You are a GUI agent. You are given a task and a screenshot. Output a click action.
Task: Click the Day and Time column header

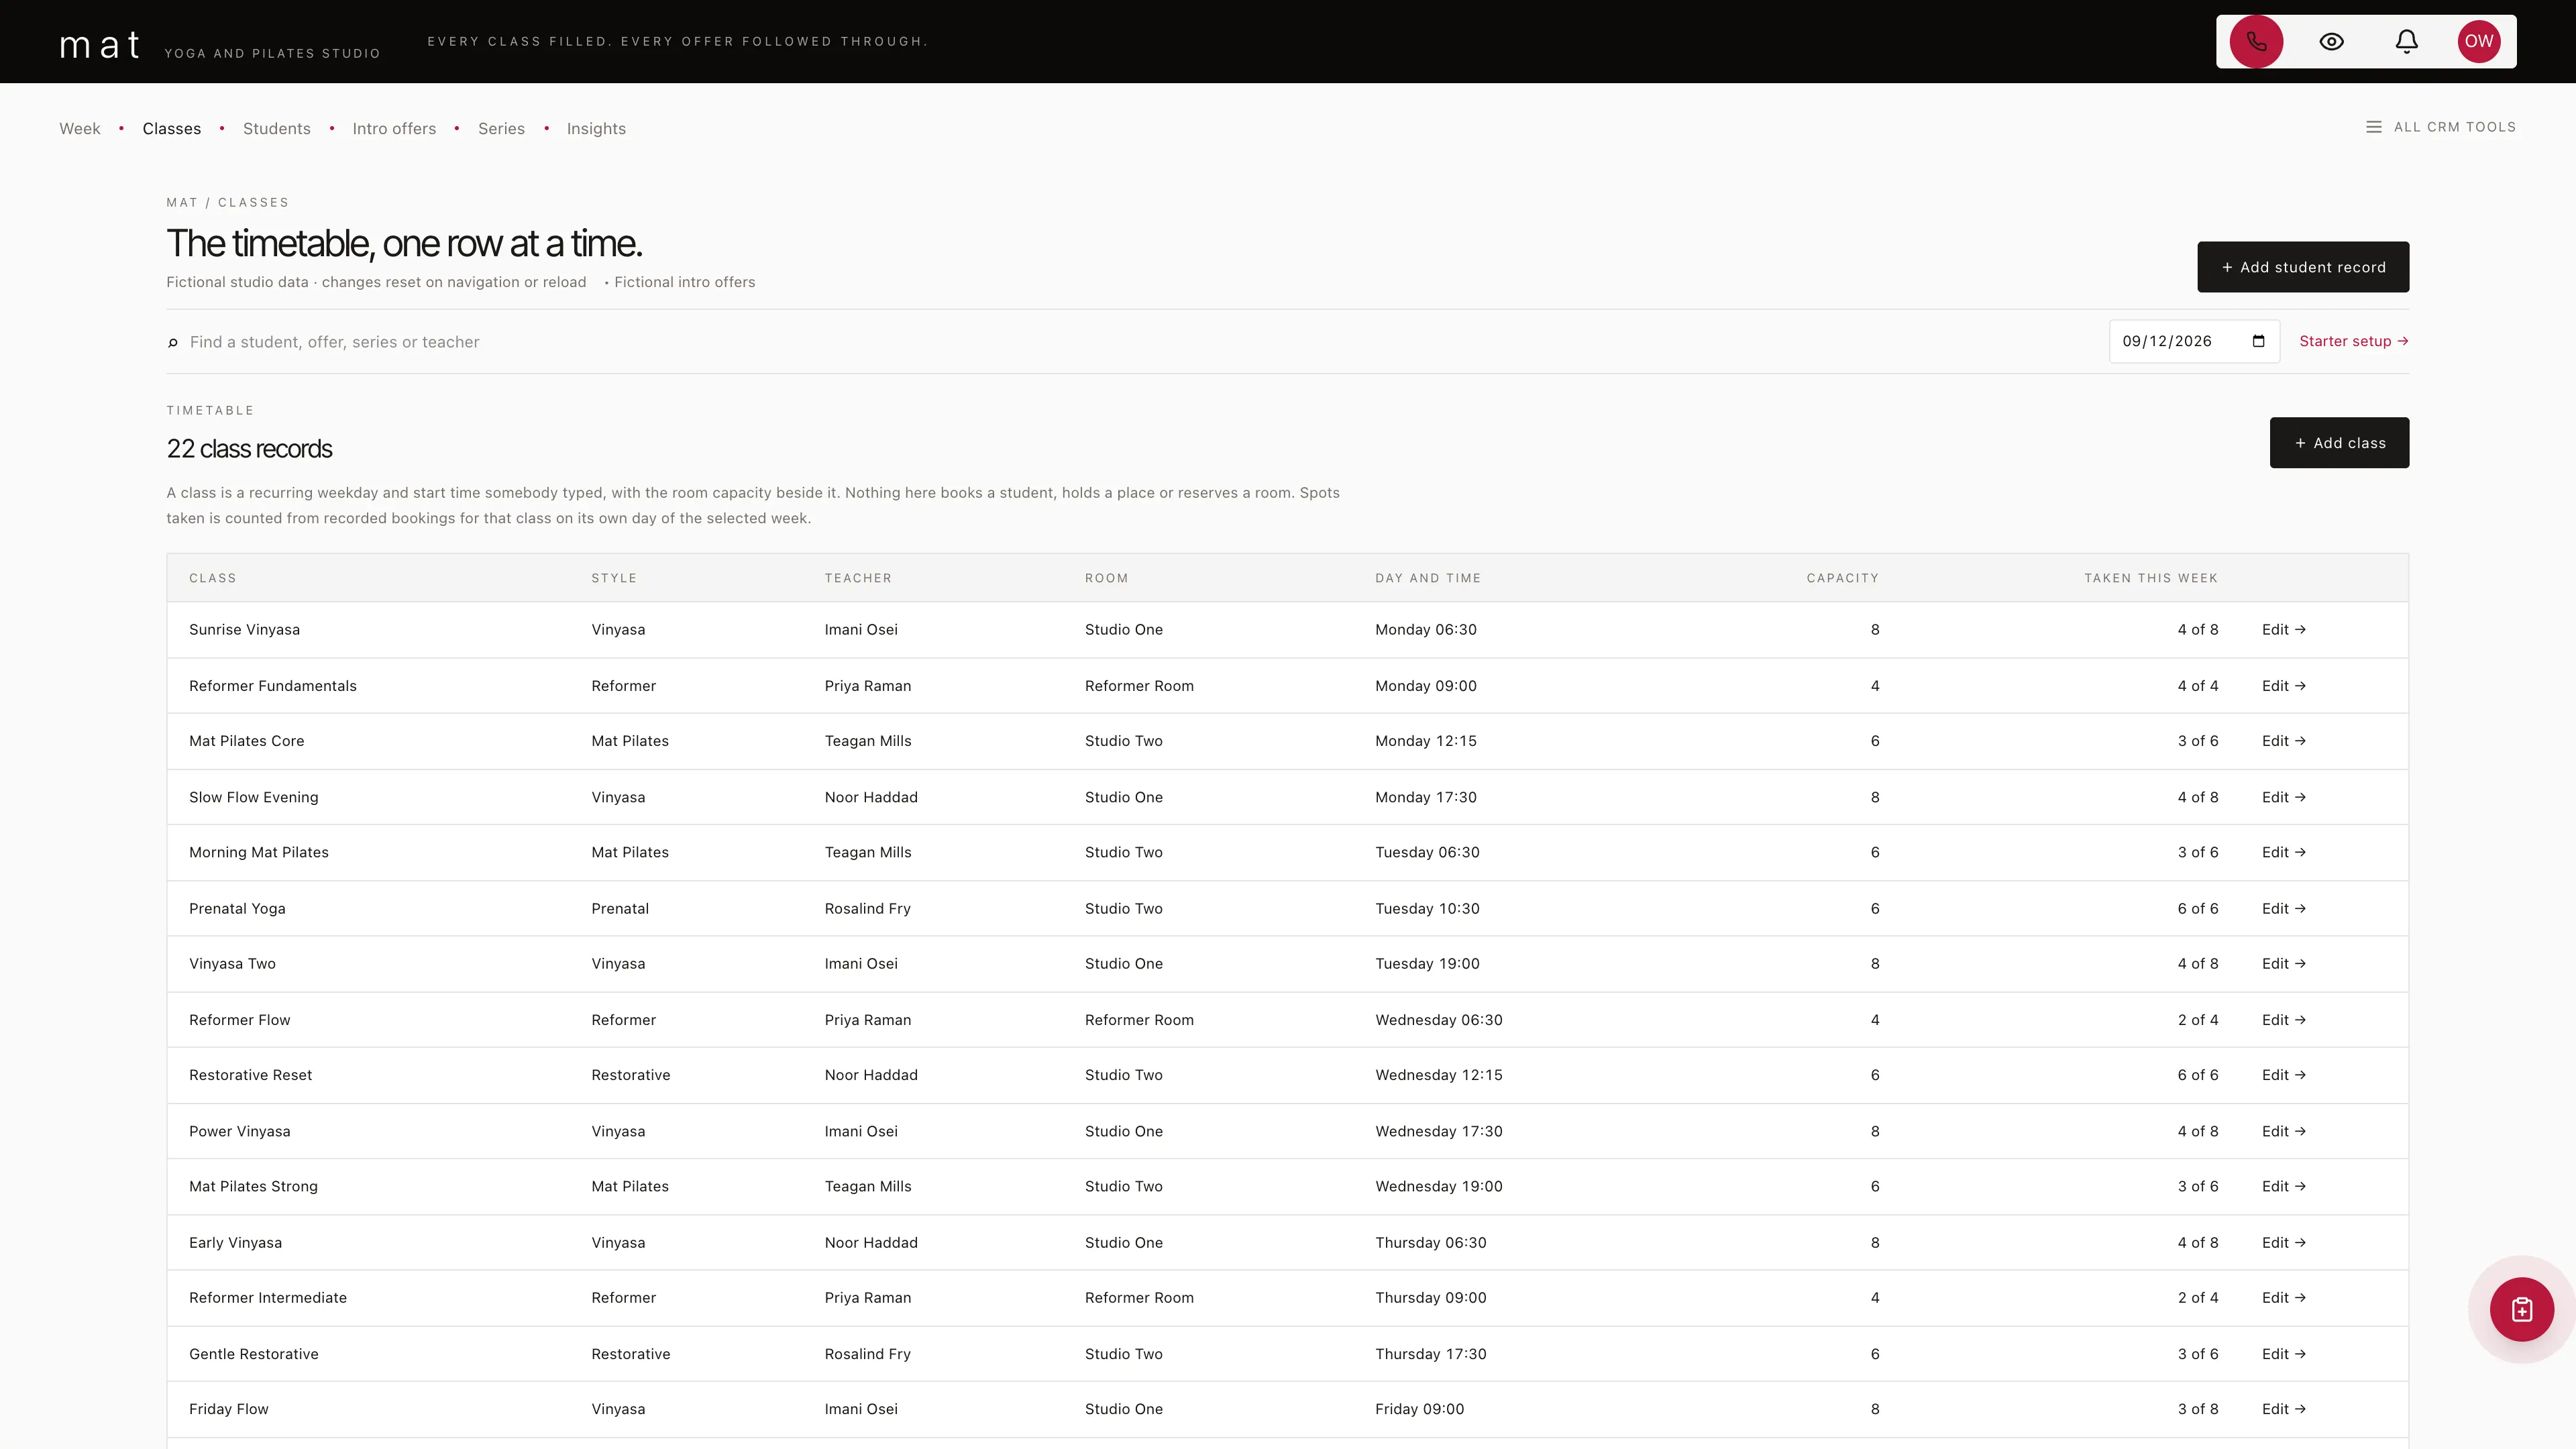point(1428,578)
